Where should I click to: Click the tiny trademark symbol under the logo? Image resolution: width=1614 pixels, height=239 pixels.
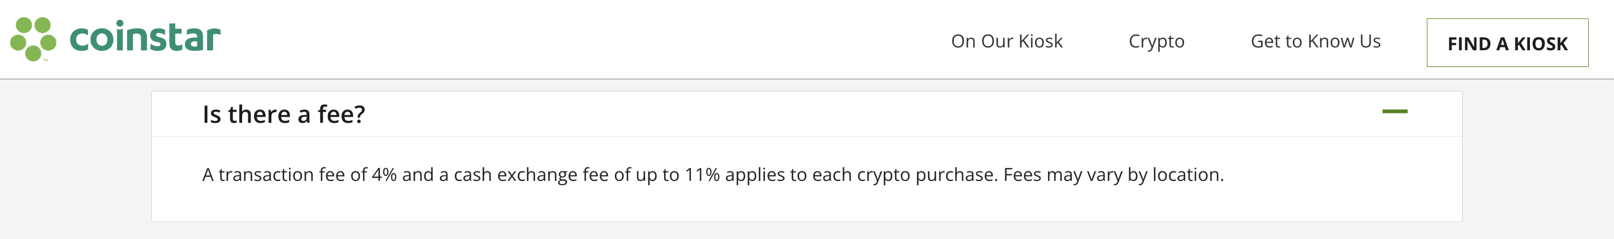point(45,60)
